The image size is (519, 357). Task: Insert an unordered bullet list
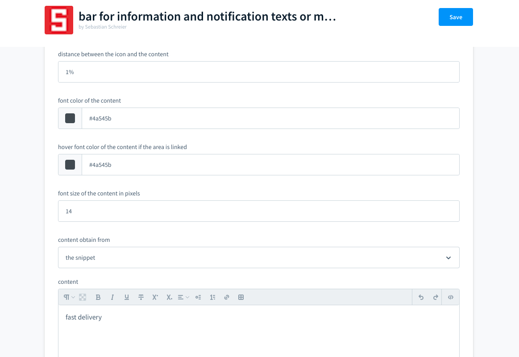198,297
